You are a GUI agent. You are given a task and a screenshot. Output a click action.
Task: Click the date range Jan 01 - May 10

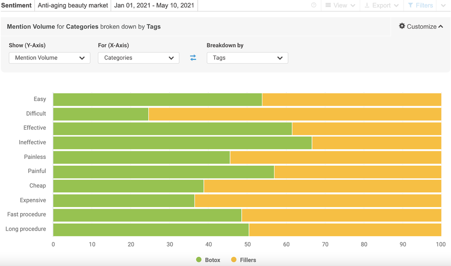point(154,5)
